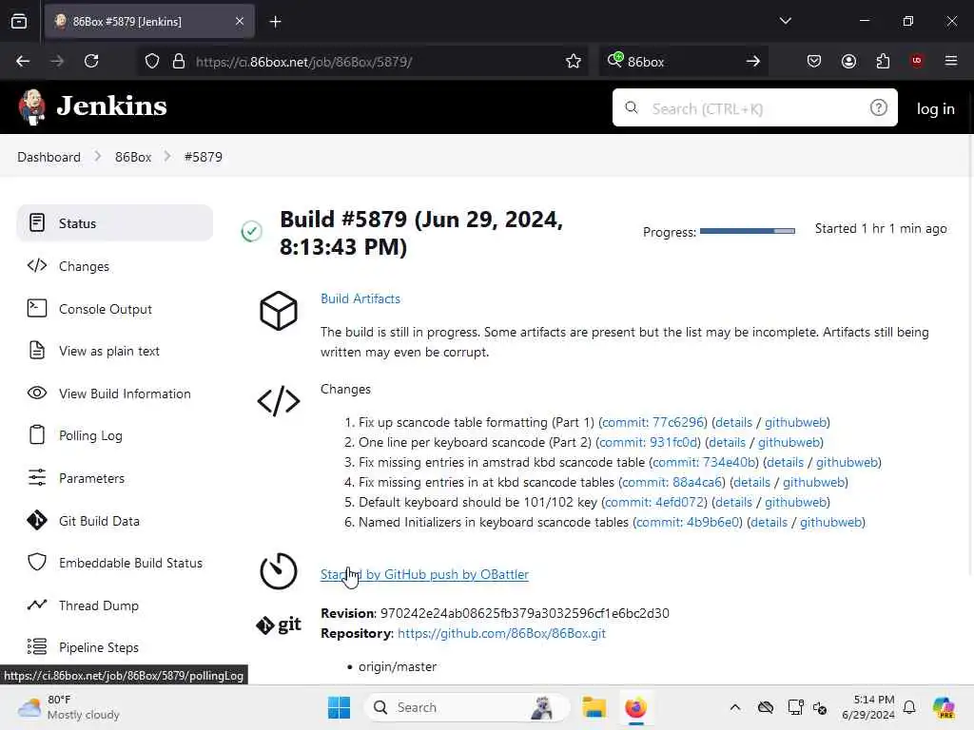This screenshot has width=974, height=730.
Task: Reload the page with refresh icon
Action: click(x=91, y=61)
